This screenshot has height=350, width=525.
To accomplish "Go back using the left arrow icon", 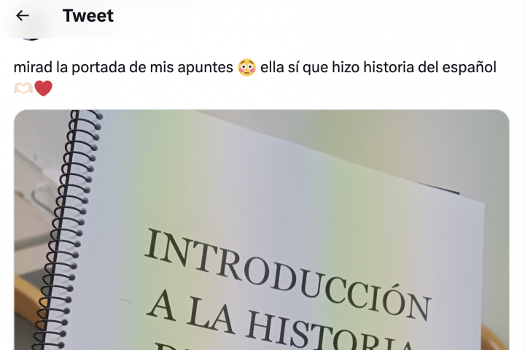I will click(23, 15).
